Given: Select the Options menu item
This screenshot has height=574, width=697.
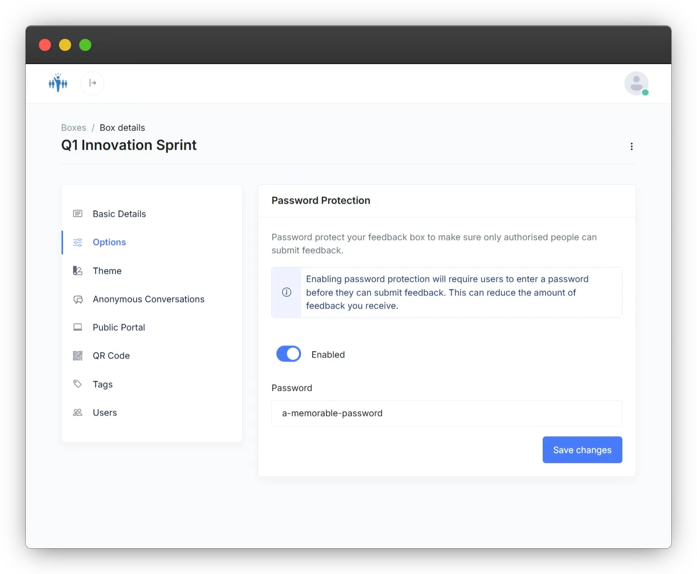Looking at the screenshot, I should click(x=152, y=242).
